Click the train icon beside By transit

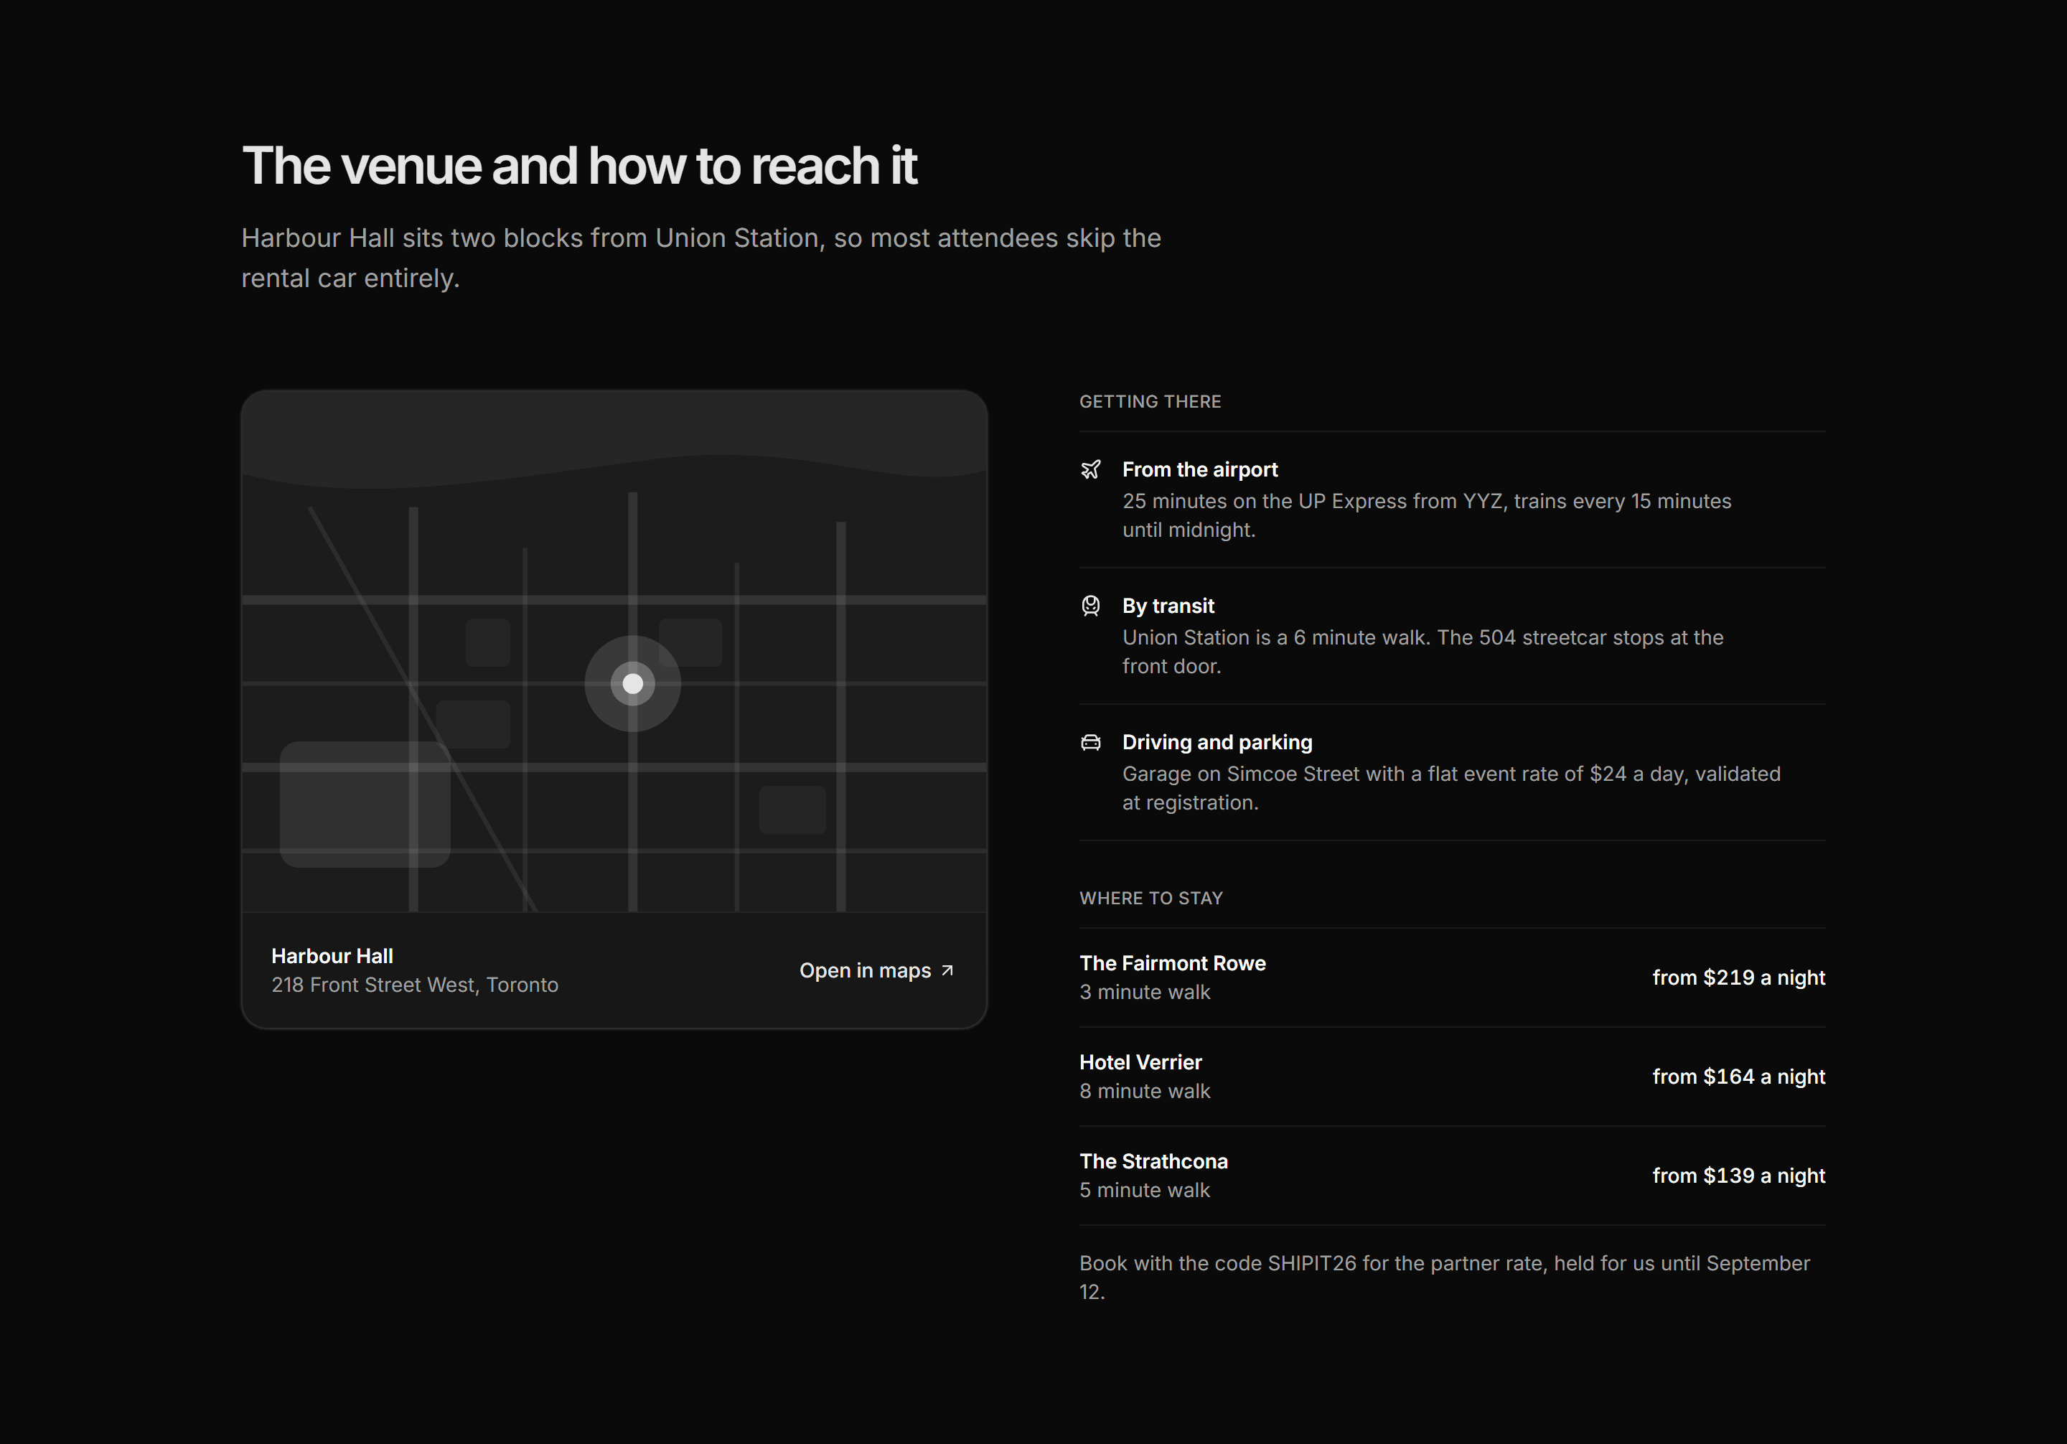1090,606
